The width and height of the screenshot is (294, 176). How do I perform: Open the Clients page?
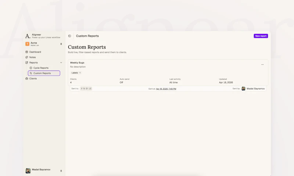click(x=33, y=79)
